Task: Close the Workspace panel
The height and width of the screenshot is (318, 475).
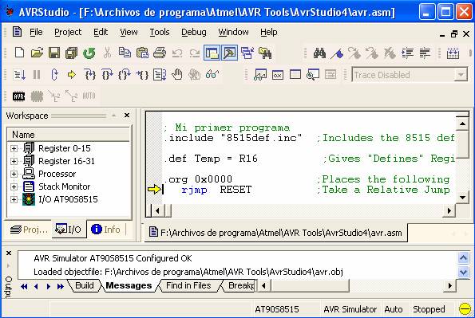Action: tap(127, 116)
